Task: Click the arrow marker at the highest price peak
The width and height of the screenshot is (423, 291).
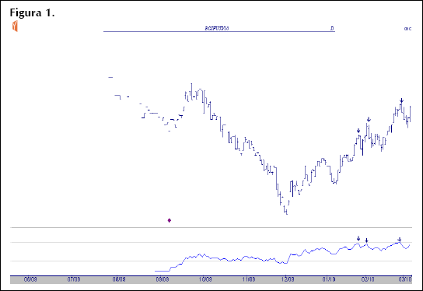Action: [x=401, y=100]
